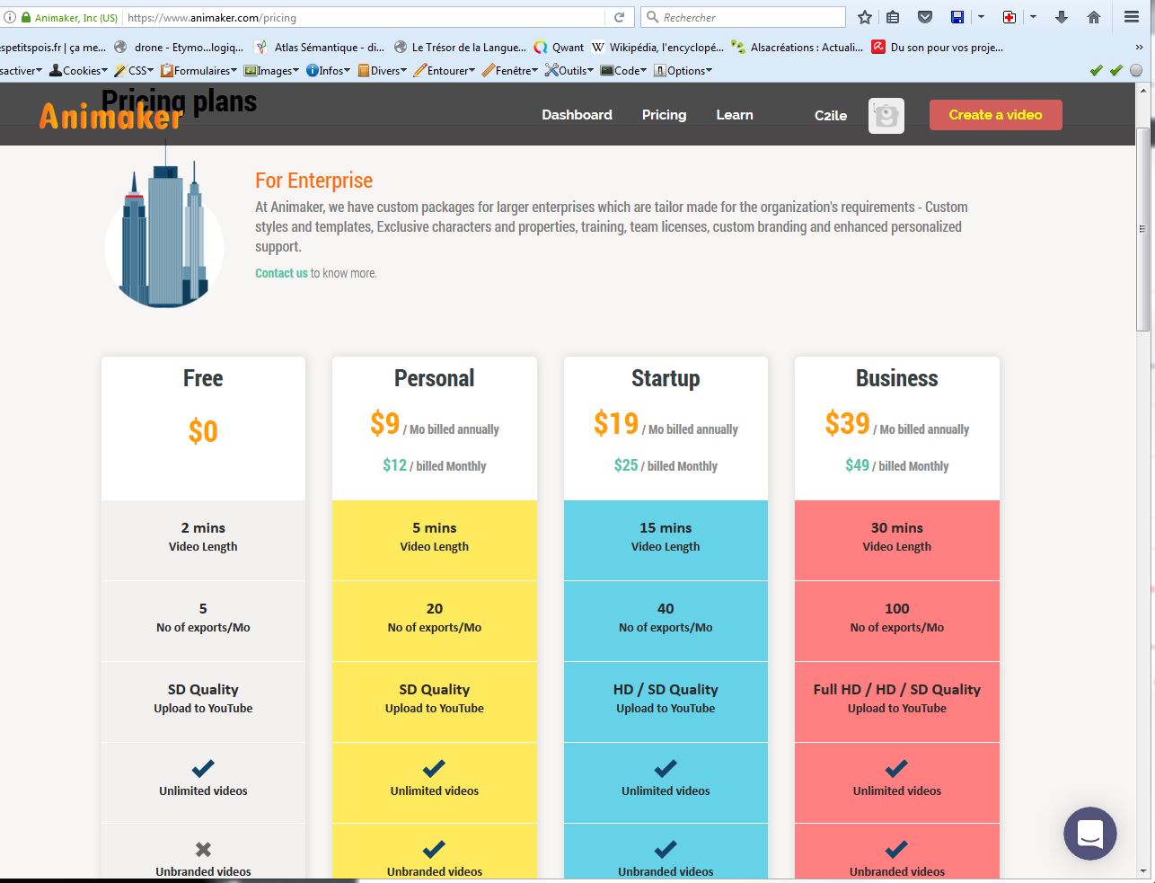Click the green padlock site identity icon
Image resolution: width=1155 pixels, height=883 pixels.
(x=26, y=17)
